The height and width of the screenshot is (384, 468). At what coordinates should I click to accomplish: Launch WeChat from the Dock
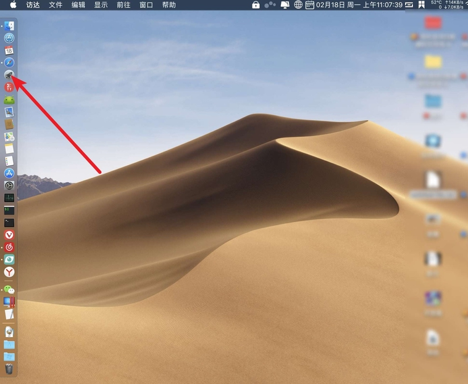tap(9, 289)
